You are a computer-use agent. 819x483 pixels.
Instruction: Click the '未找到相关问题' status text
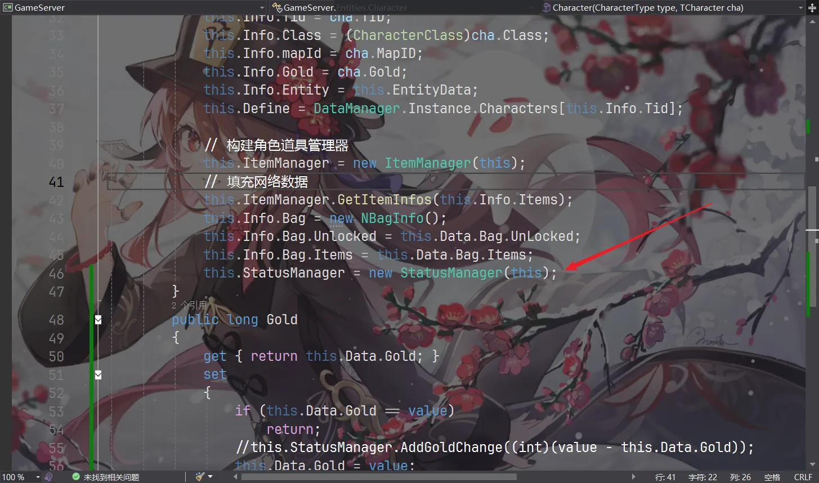(x=111, y=477)
